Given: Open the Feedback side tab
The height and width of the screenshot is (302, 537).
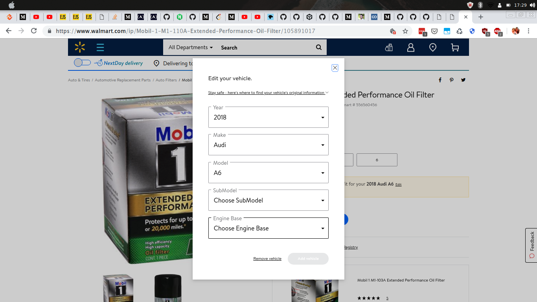Looking at the screenshot, I should pyautogui.click(x=531, y=245).
